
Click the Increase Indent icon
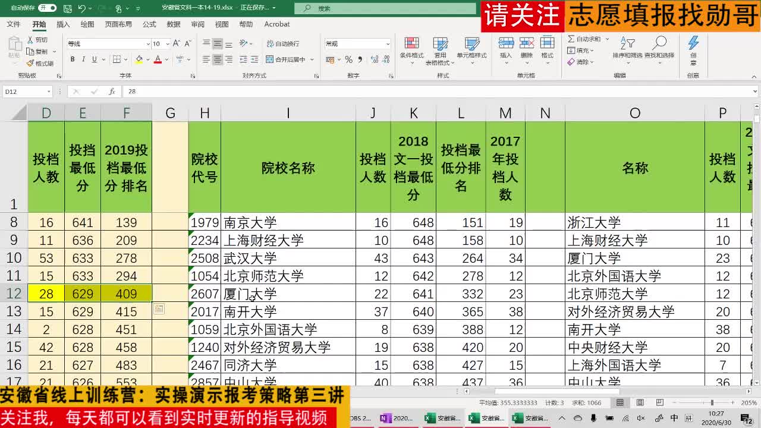click(x=254, y=59)
